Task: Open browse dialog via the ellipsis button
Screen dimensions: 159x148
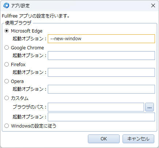Action: point(150,107)
